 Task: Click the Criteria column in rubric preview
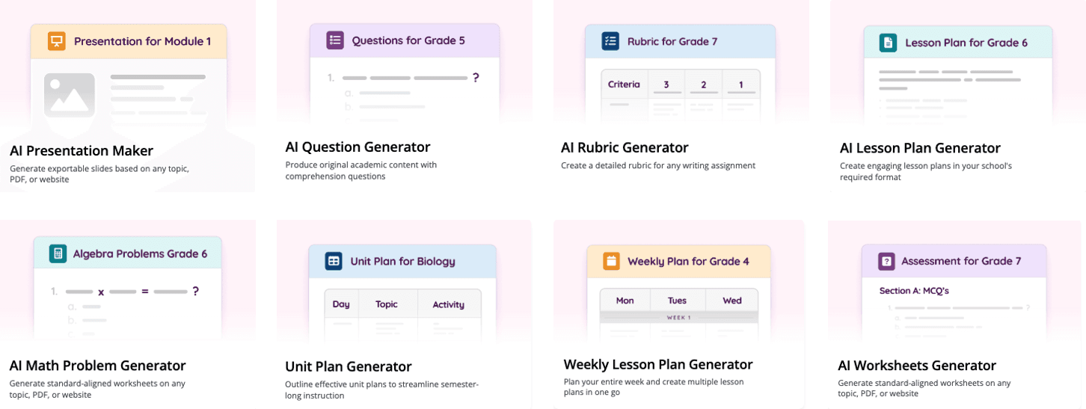pos(624,84)
